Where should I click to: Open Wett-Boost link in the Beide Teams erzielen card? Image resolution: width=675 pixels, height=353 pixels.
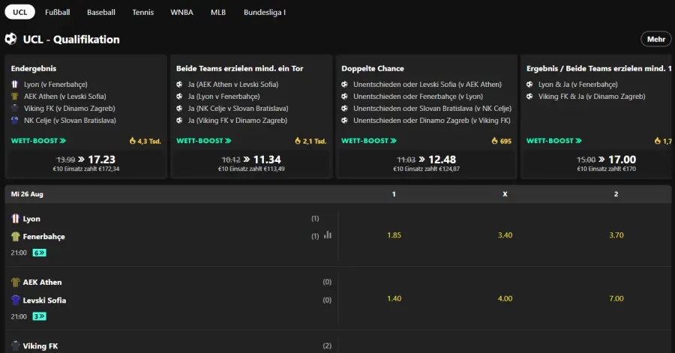(x=203, y=141)
